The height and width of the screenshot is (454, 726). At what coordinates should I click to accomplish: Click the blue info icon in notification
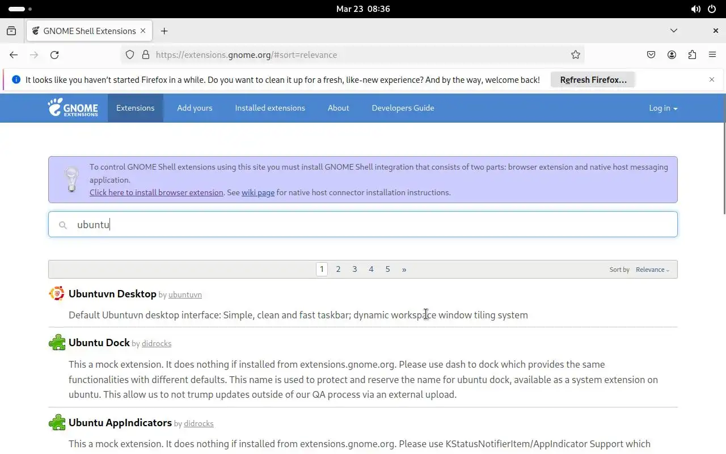click(x=16, y=79)
